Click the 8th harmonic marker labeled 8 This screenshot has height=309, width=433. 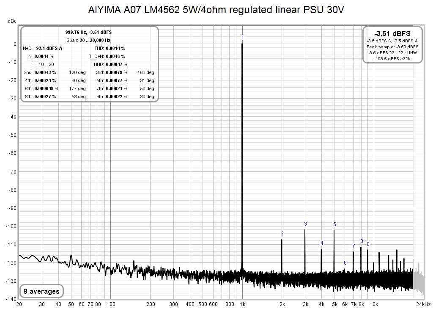coord(362,241)
